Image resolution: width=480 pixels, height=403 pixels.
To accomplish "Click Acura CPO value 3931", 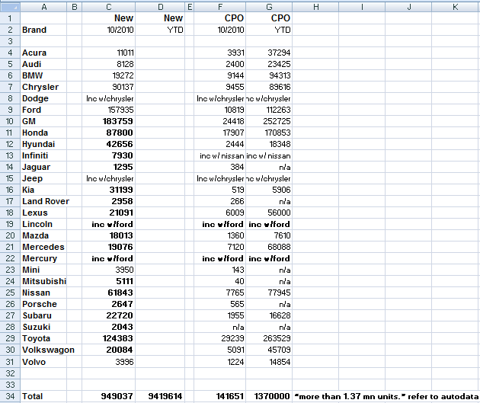I will (x=219, y=53).
